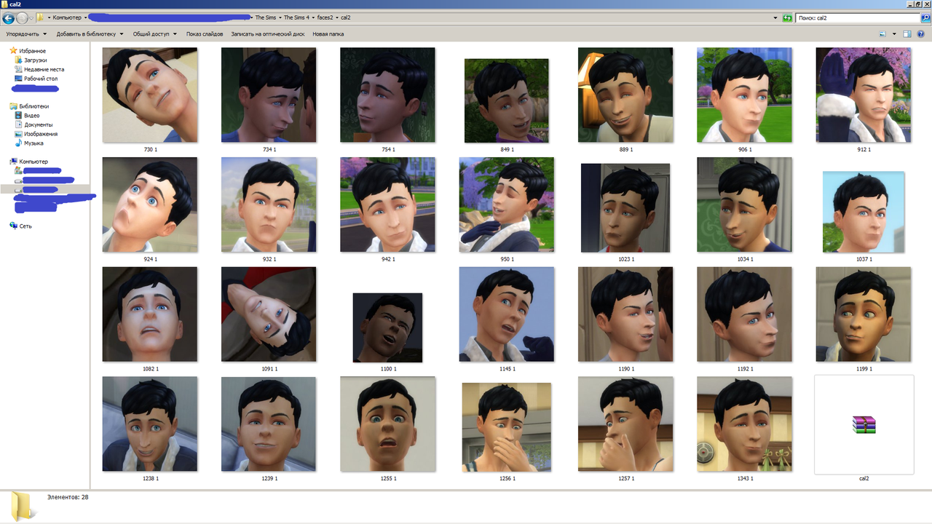Open the Упорядочить dropdown menu
This screenshot has width=932, height=524.
pyautogui.click(x=26, y=34)
